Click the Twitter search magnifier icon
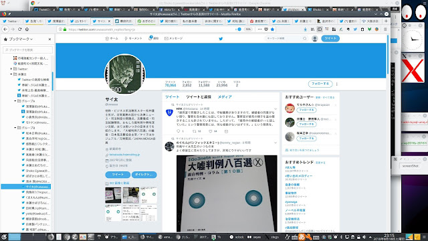The image size is (428, 241). point(305,39)
